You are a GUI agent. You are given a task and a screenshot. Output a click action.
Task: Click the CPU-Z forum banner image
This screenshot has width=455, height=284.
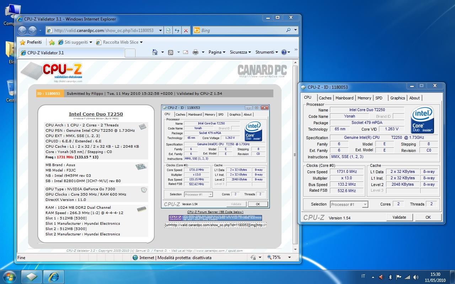[215, 218]
